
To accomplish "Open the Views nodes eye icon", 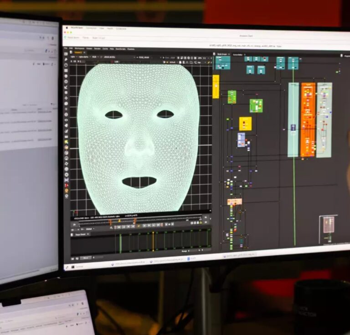I will click(x=66, y=120).
